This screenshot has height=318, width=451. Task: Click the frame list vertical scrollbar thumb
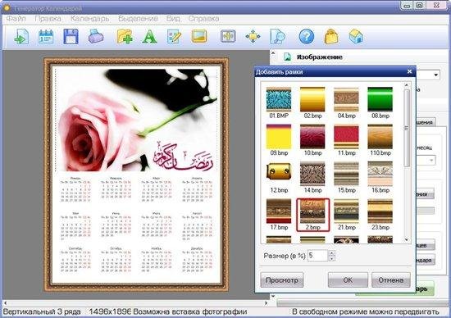[407, 128]
